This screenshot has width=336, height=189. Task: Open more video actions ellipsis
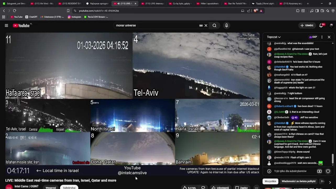[x=256, y=188]
